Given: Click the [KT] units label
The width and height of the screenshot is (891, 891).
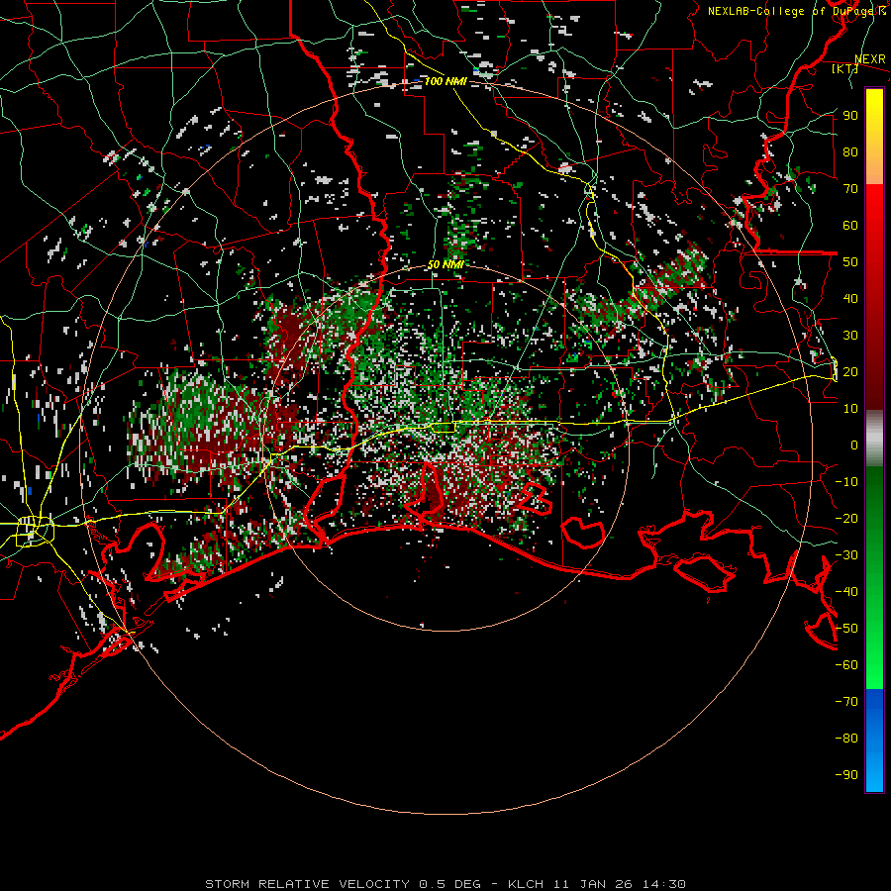Looking at the screenshot, I should [844, 68].
